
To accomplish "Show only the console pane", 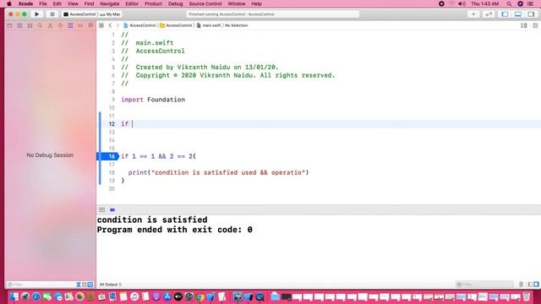I will coord(536,285).
